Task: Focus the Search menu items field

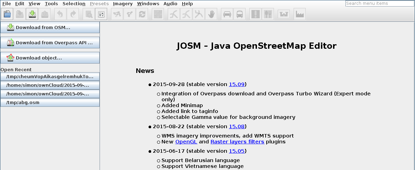Action: [x=380, y=3]
